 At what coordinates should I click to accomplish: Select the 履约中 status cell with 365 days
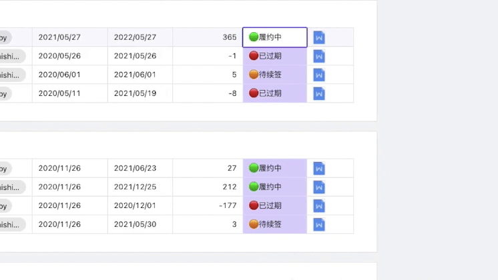coord(274,37)
